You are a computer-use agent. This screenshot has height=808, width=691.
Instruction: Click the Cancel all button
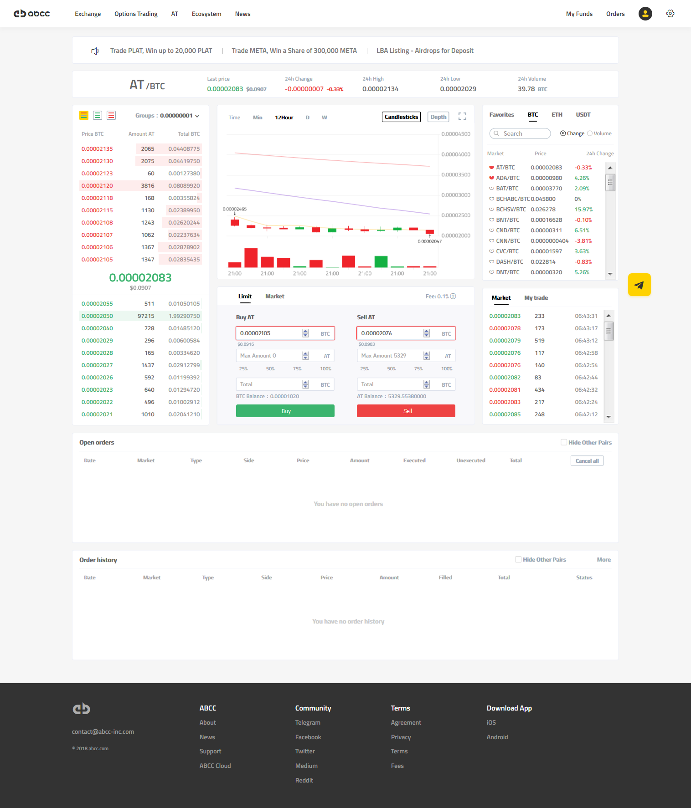point(587,461)
